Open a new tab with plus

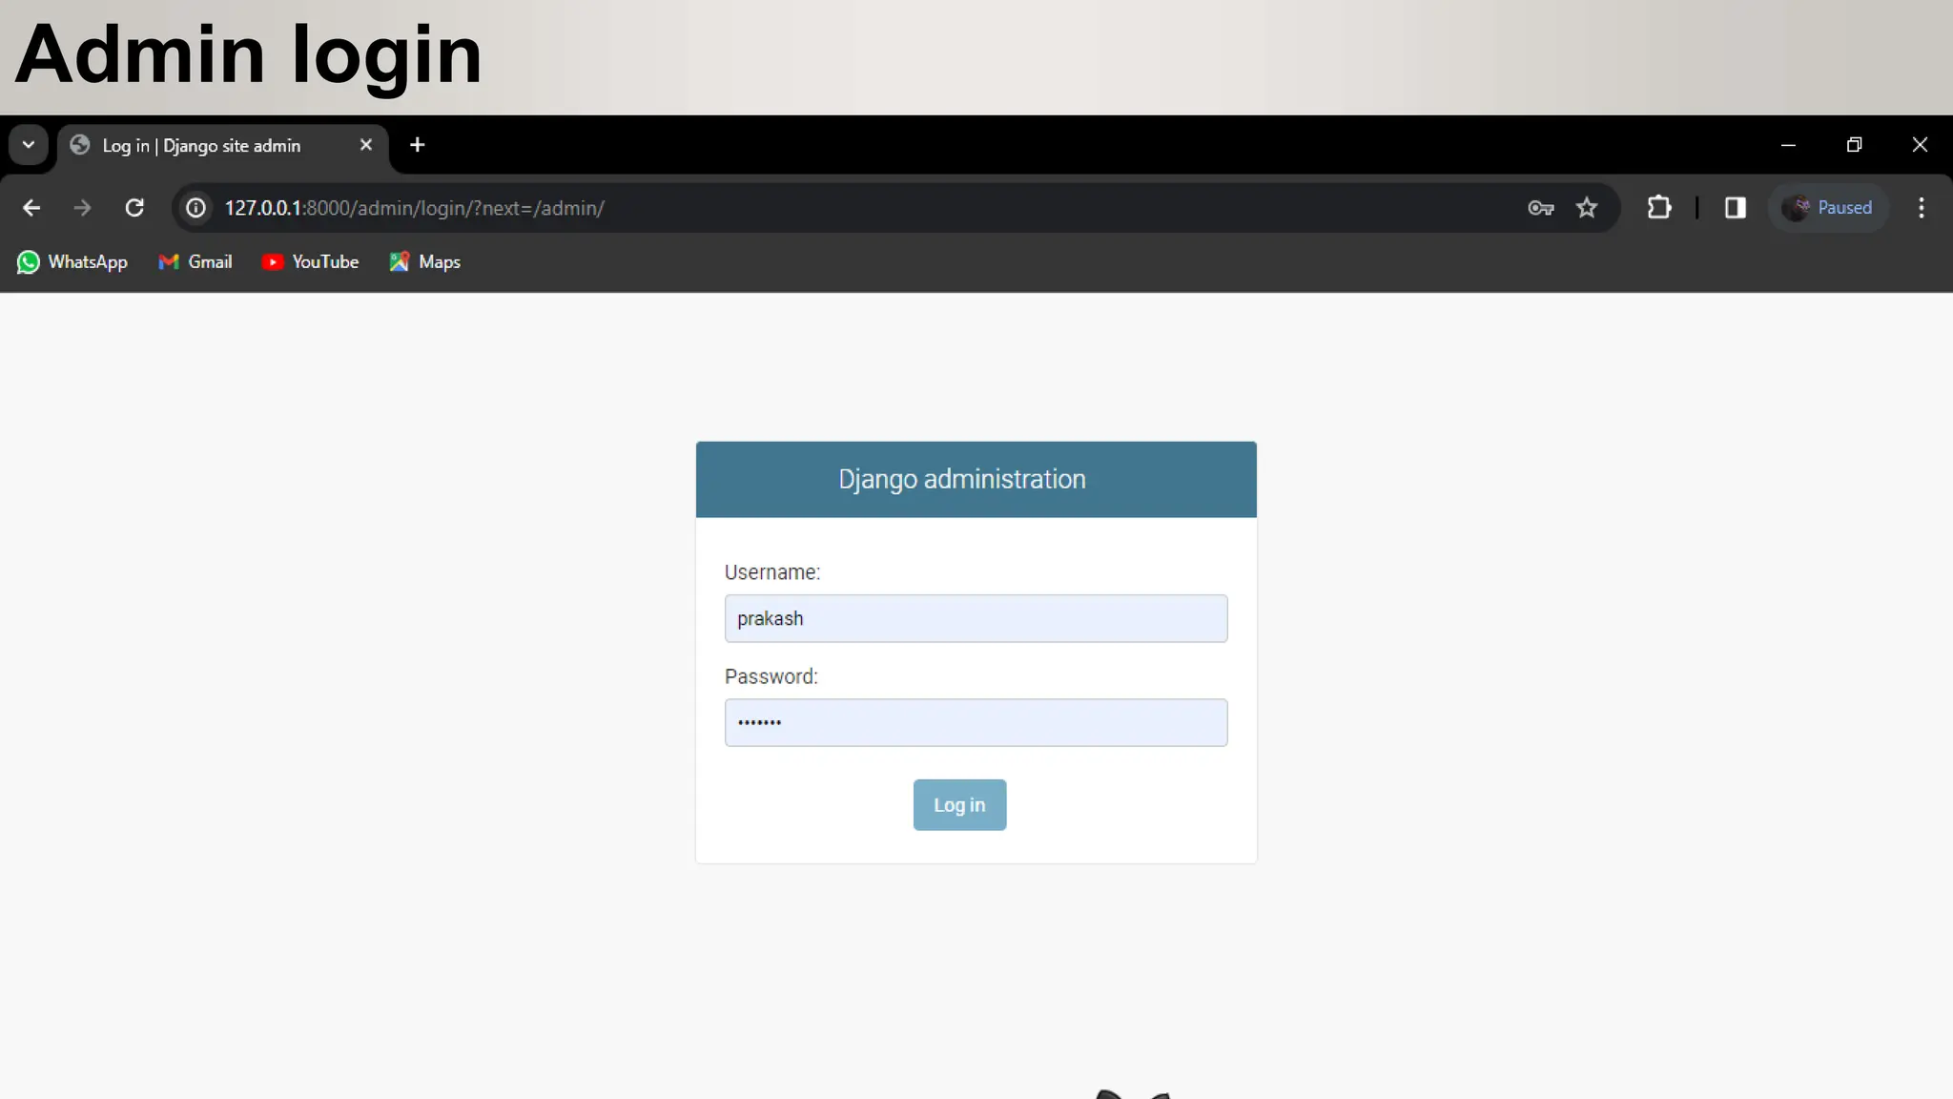pyautogui.click(x=417, y=145)
